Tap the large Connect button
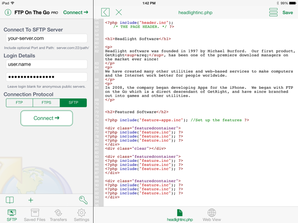The height and width of the screenshot is (223, 298). 46,118
